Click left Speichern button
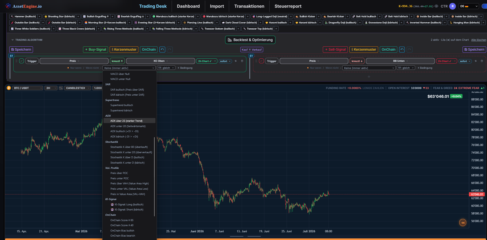The width and height of the screenshot is (487, 240). point(21,50)
